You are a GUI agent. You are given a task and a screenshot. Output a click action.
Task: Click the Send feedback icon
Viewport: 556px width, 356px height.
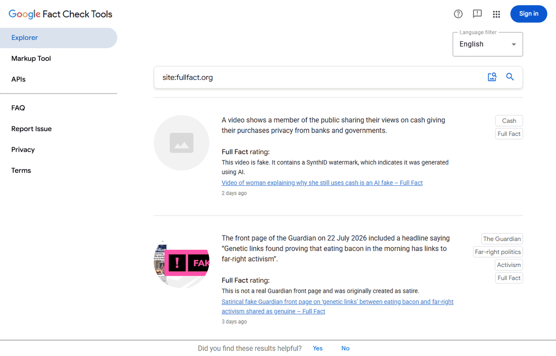tap(477, 14)
